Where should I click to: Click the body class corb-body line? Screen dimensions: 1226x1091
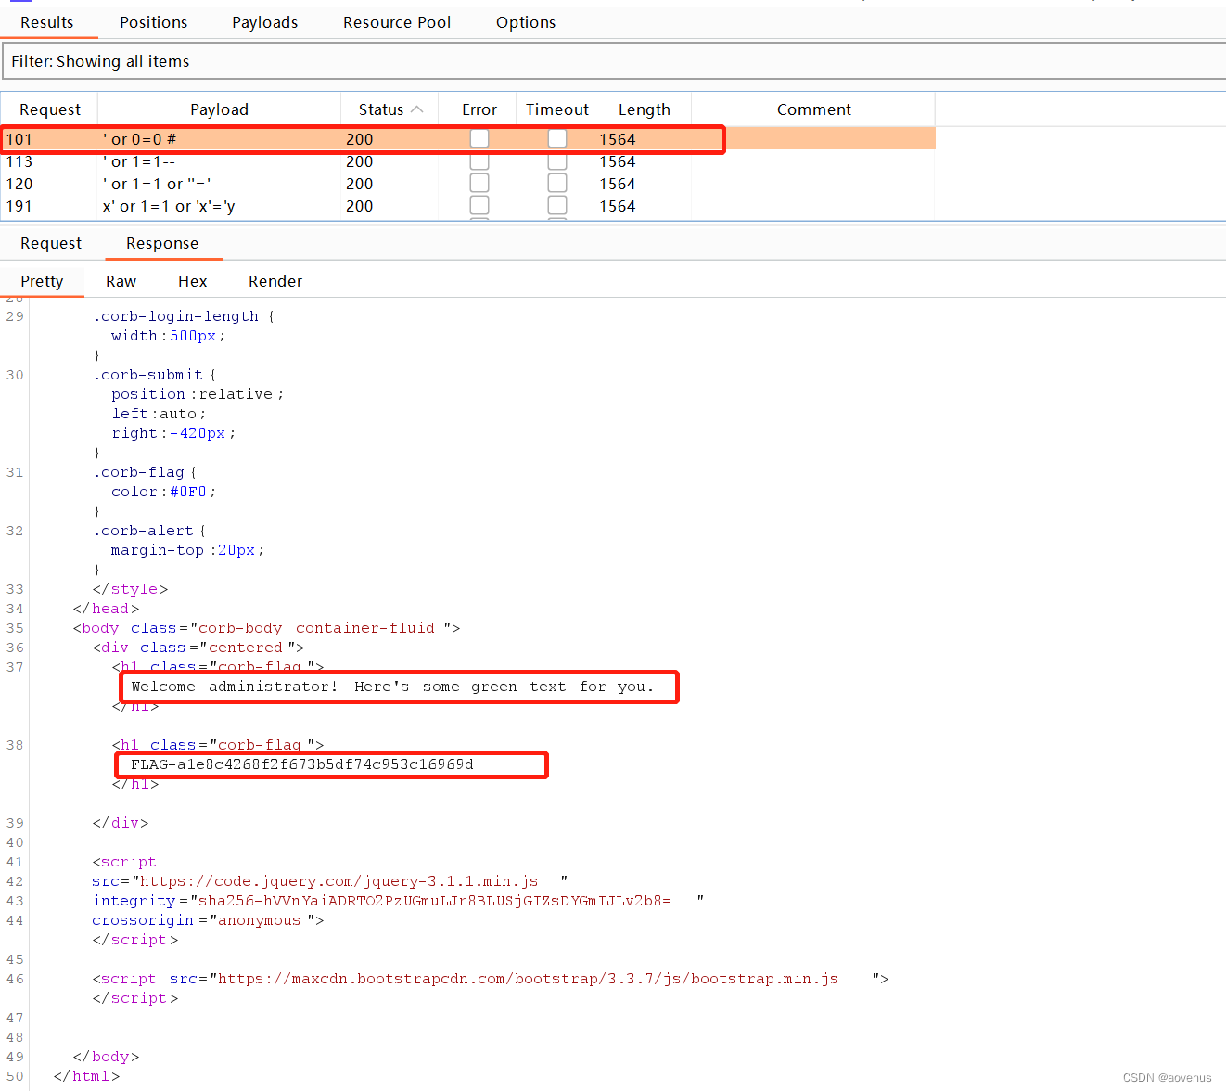pyautogui.click(x=267, y=628)
